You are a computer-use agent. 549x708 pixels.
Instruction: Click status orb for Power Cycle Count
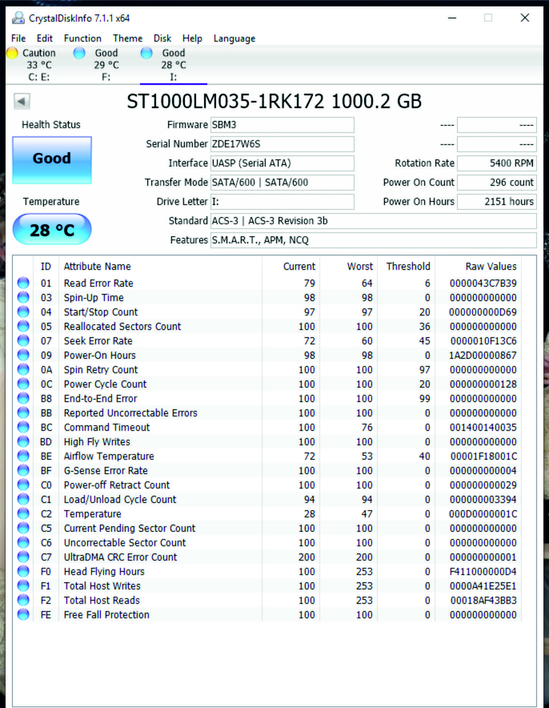pos(23,384)
